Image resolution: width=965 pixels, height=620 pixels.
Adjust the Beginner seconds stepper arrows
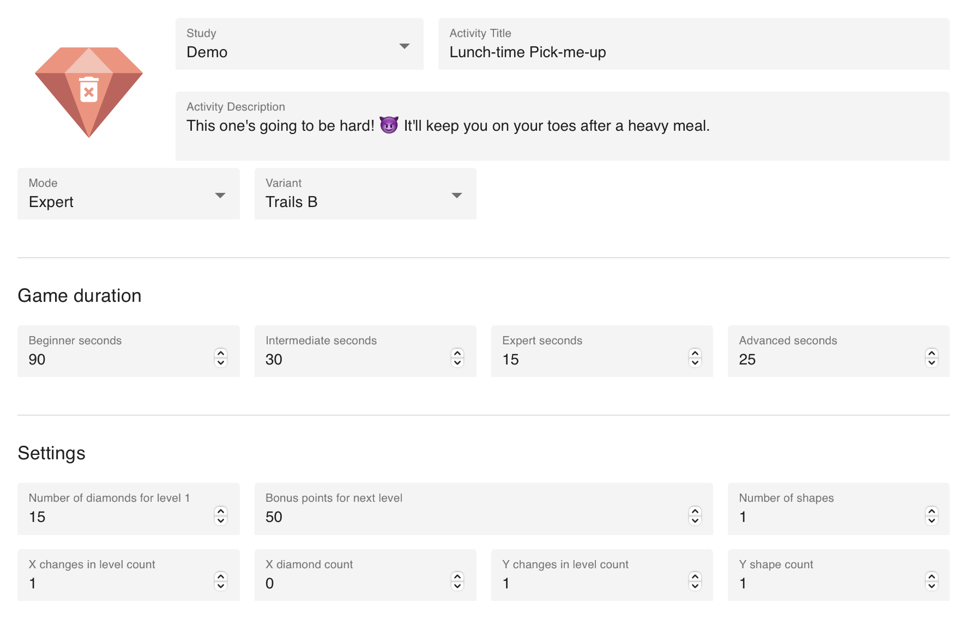(221, 358)
